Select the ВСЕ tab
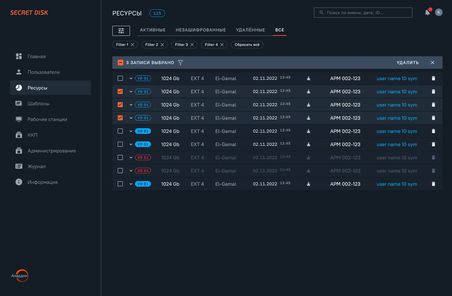This screenshot has width=452, height=296. (x=280, y=30)
